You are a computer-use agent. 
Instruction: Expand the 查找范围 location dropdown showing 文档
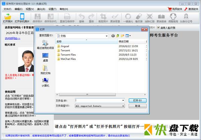click(107, 36)
